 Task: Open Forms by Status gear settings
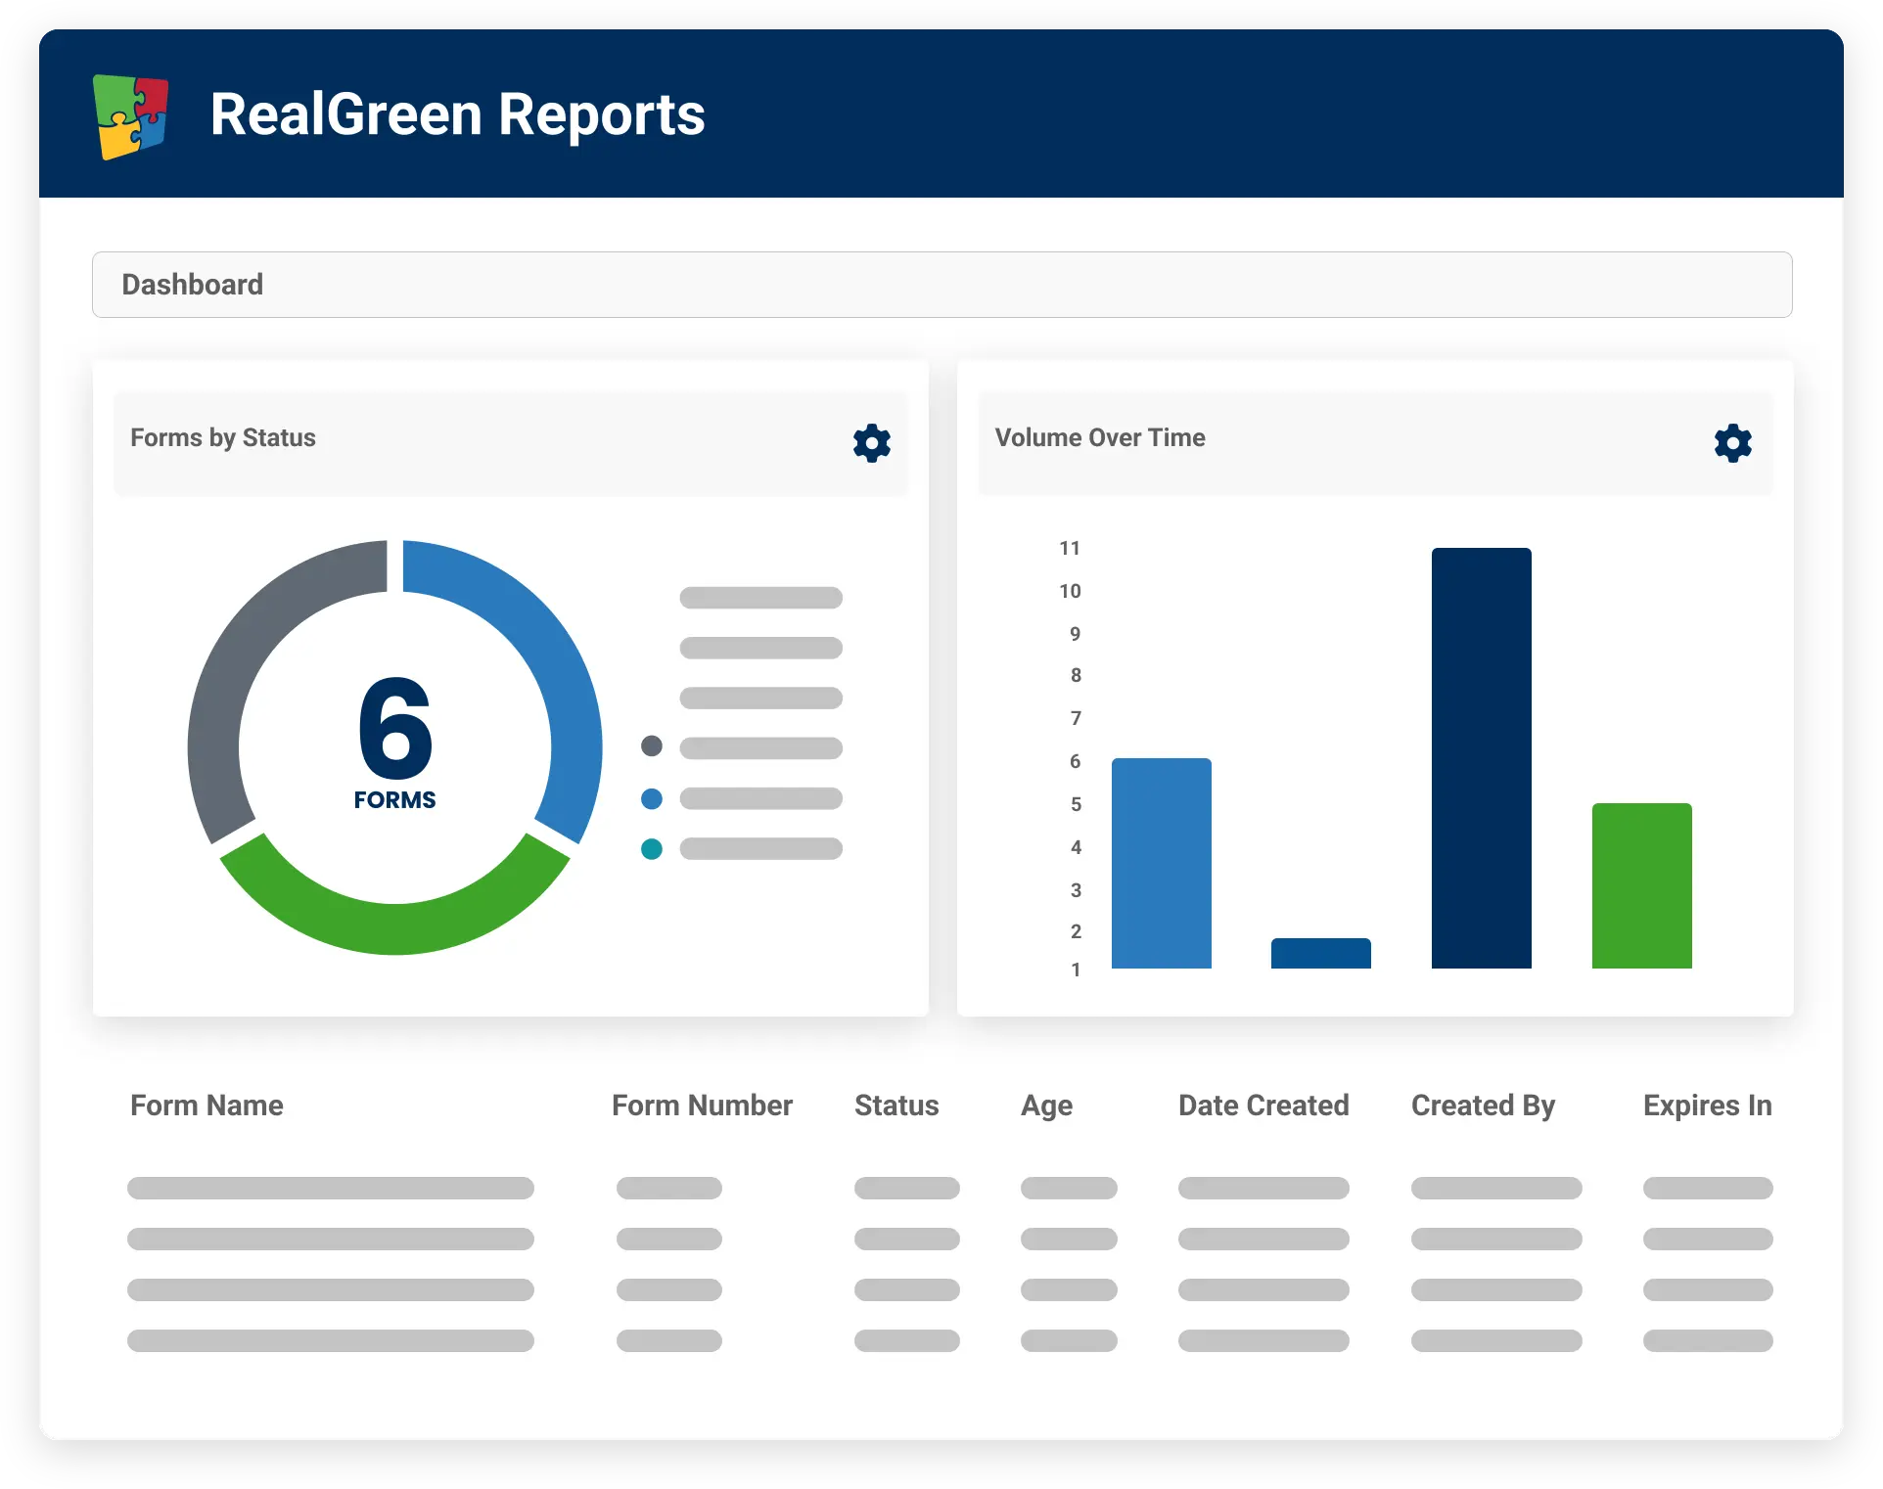871,443
